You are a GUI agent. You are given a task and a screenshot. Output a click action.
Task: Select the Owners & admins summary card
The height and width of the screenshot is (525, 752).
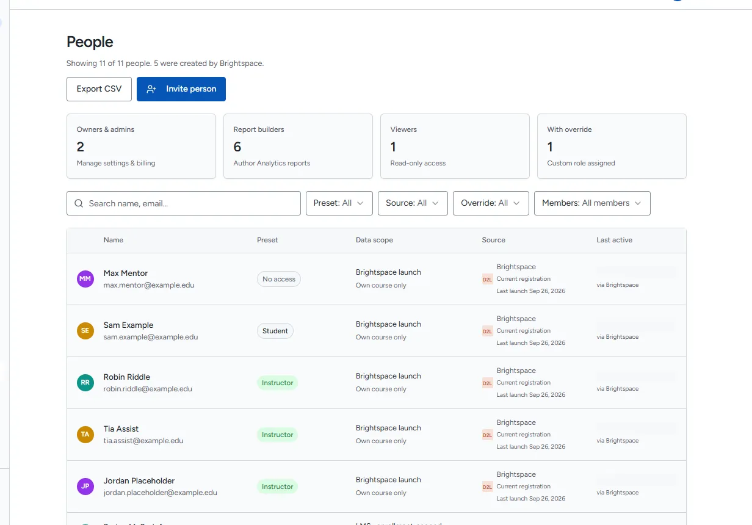tap(141, 146)
